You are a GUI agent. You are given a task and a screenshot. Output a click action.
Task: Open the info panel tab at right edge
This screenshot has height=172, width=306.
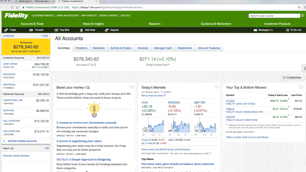pos(304,68)
